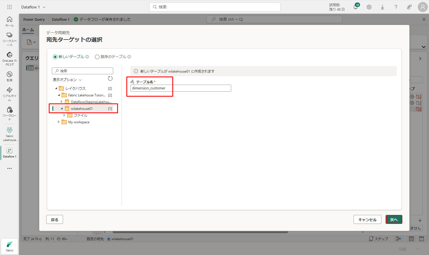Open the Home ribbon tab
Screen dimensions: 429x255
click(x=28, y=30)
